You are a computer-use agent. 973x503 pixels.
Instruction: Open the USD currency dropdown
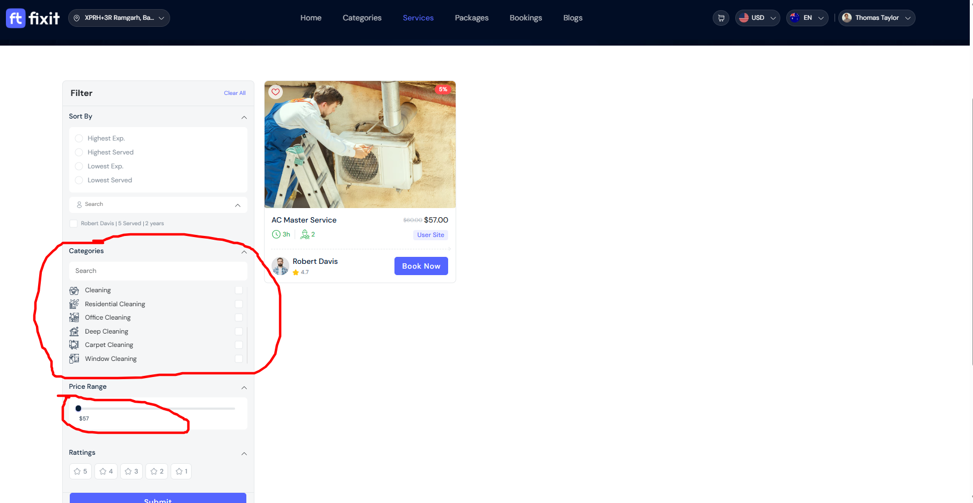click(757, 18)
